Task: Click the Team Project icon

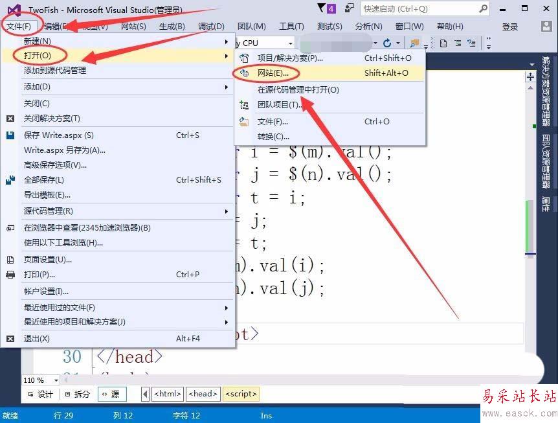Action: [244, 105]
